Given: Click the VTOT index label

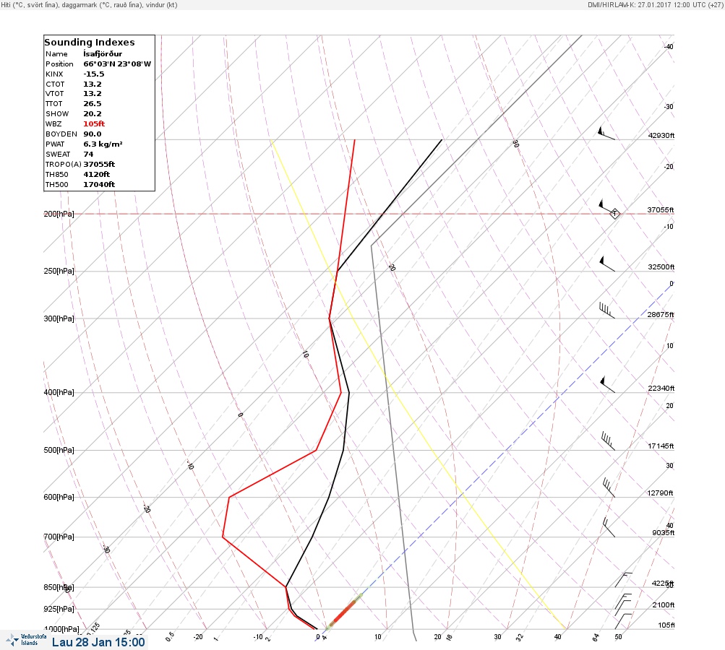Looking at the screenshot, I should [x=54, y=93].
